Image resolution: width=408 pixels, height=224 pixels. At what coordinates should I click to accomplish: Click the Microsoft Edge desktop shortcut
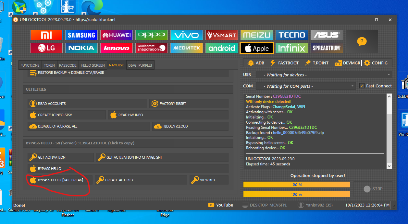point(165,212)
